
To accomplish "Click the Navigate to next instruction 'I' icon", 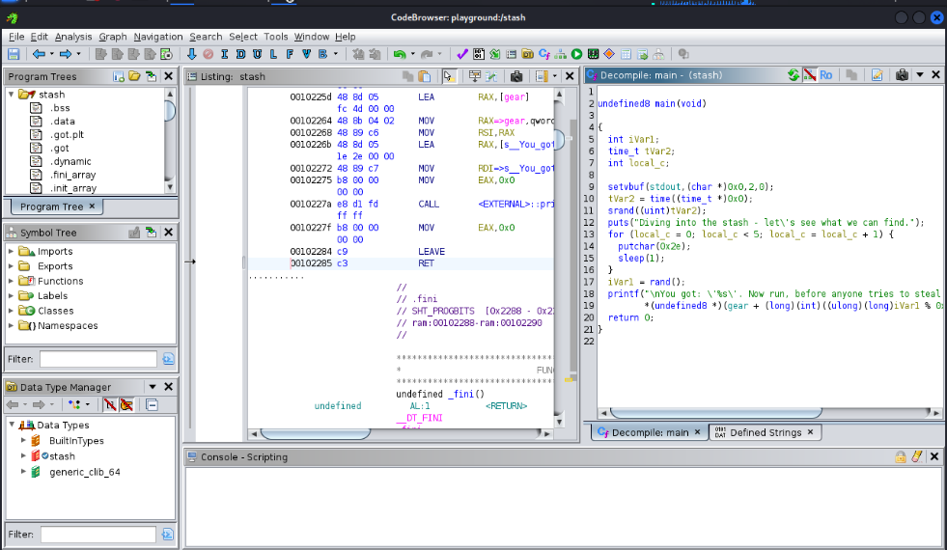I will coord(224,54).
